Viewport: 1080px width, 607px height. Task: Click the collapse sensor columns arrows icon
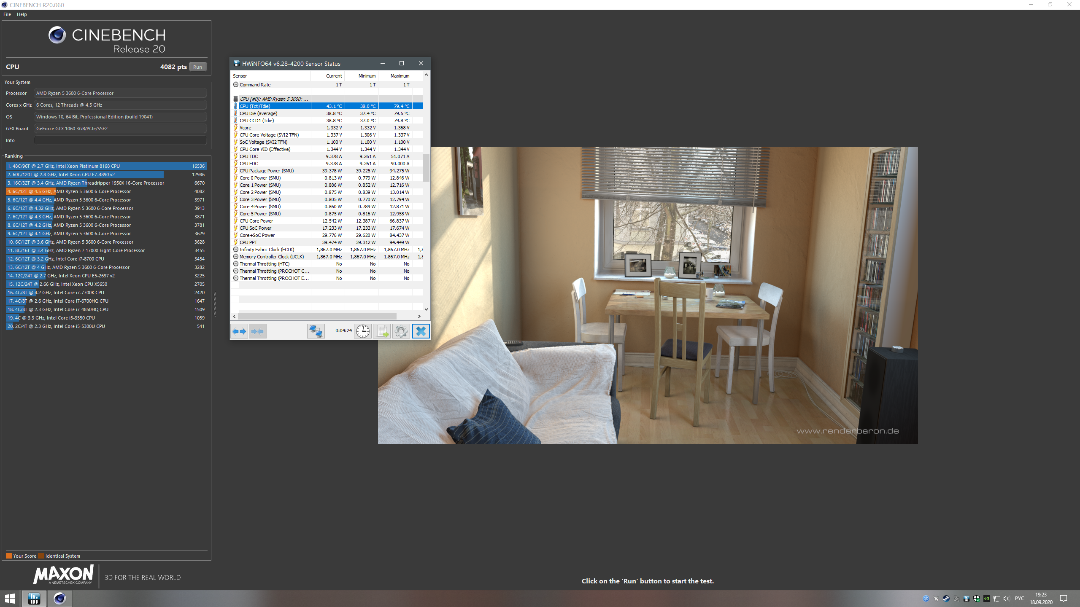coord(257,331)
